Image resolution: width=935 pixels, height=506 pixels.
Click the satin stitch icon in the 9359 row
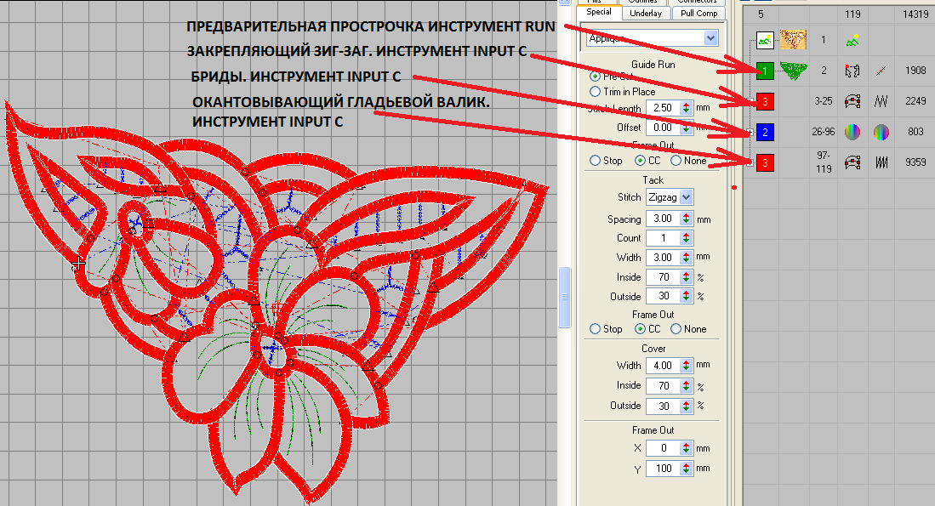(x=881, y=162)
